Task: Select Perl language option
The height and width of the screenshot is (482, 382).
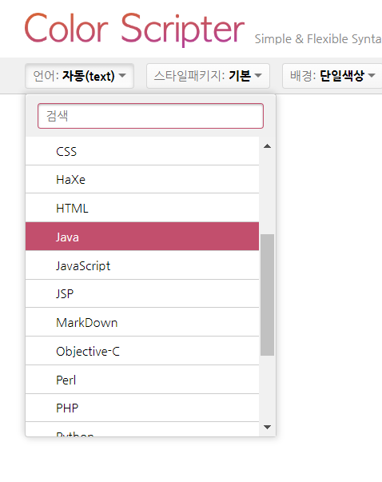Action: tap(142, 380)
